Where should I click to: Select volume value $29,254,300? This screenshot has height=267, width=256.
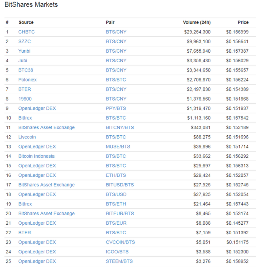coord(197,32)
